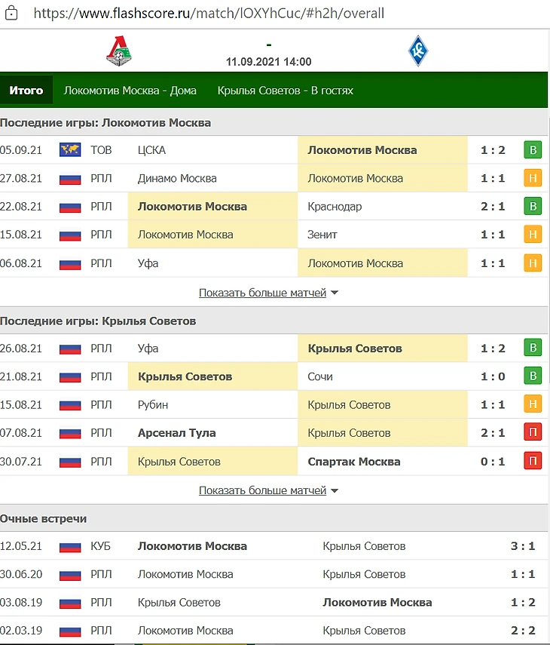Open the ЦСКА team name
Image resolution: width=550 pixels, height=645 pixels.
[151, 150]
